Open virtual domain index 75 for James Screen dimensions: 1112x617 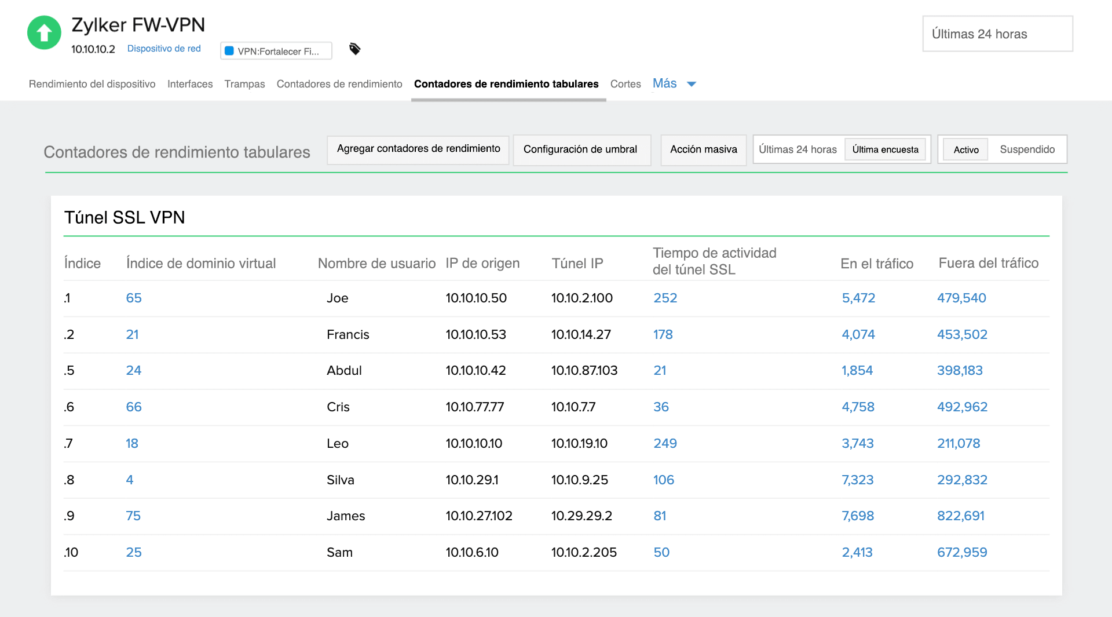133,516
